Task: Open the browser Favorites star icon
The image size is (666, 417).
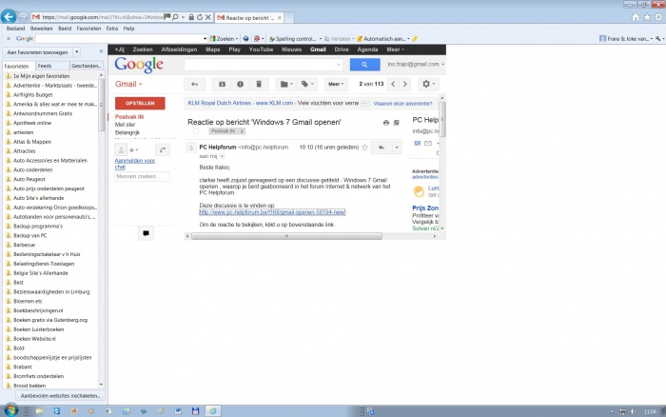Action: (647, 17)
